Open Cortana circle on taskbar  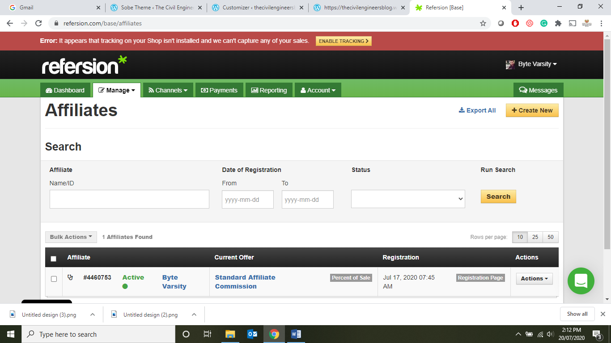186,334
